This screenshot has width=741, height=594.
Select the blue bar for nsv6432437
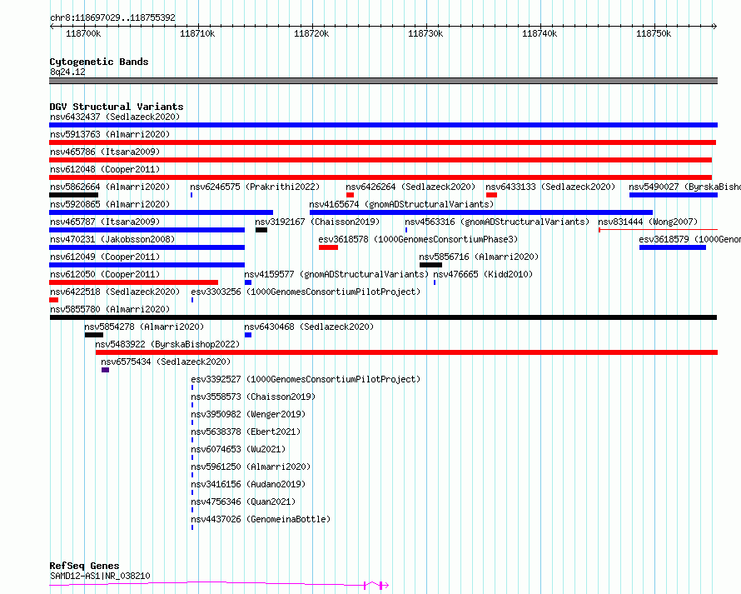(383, 125)
